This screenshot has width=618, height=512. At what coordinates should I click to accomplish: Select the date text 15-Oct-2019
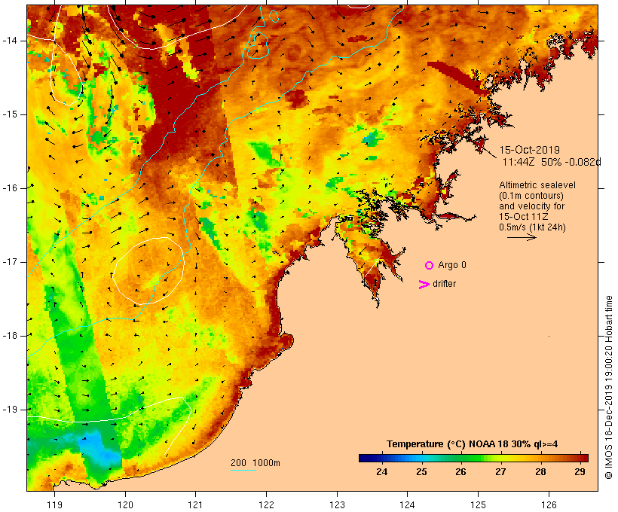coord(529,150)
